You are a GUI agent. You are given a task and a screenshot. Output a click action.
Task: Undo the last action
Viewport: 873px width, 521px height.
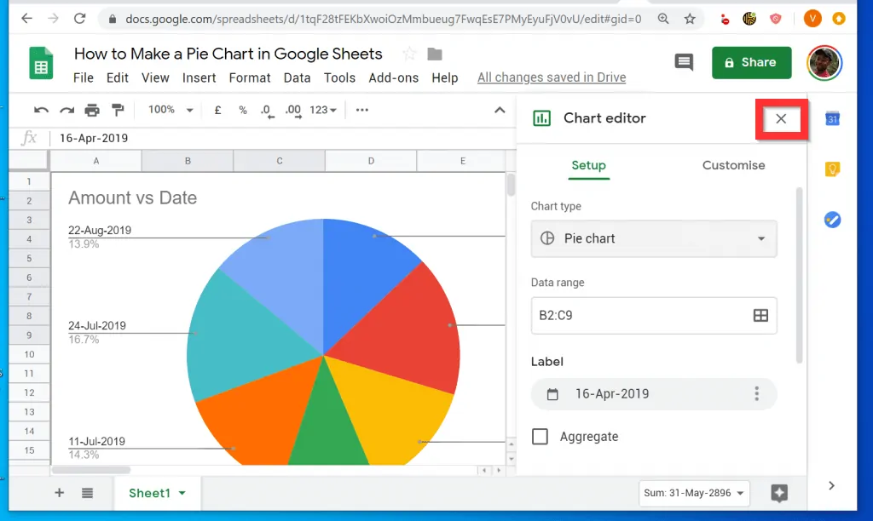[x=41, y=110]
